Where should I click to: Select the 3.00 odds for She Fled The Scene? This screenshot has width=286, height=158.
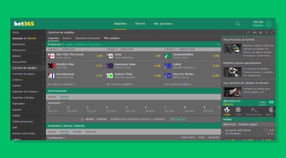pyautogui.click(x=99, y=56)
